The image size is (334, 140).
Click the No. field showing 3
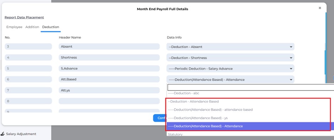(x=28, y=47)
